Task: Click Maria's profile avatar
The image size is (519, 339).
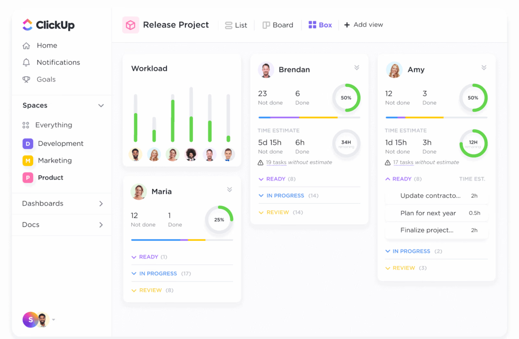Action: (x=139, y=192)
